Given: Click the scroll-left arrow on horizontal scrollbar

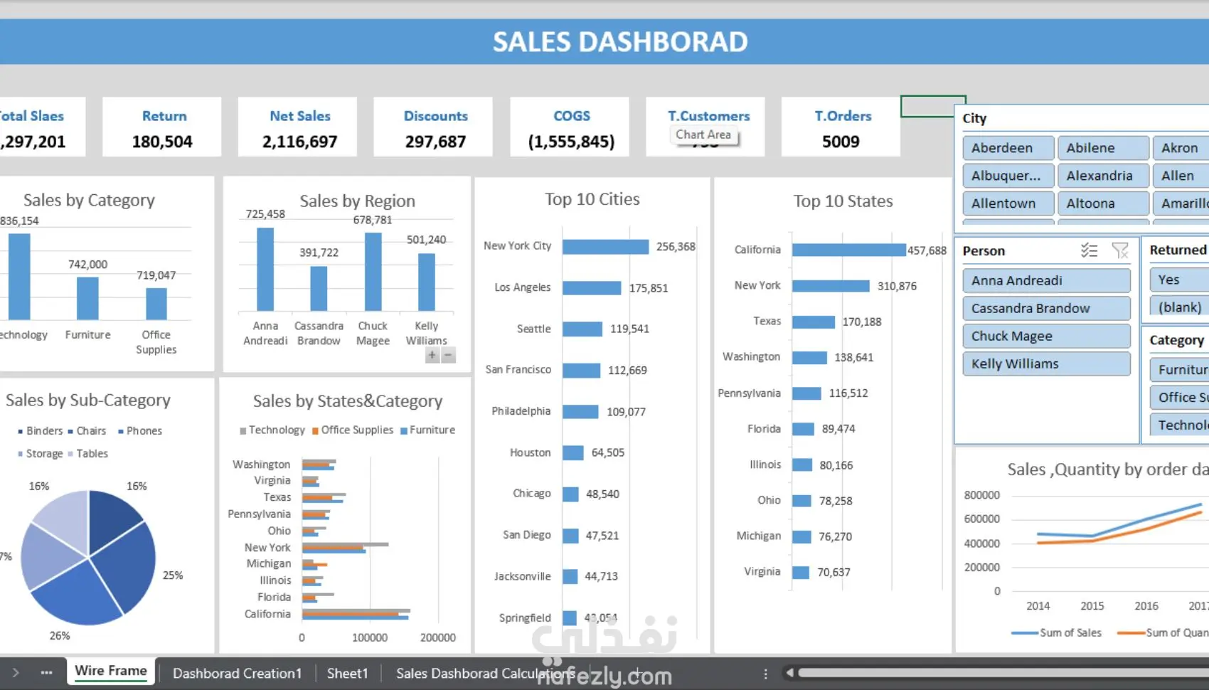Looking at the screenshot, I should point(789,673).
